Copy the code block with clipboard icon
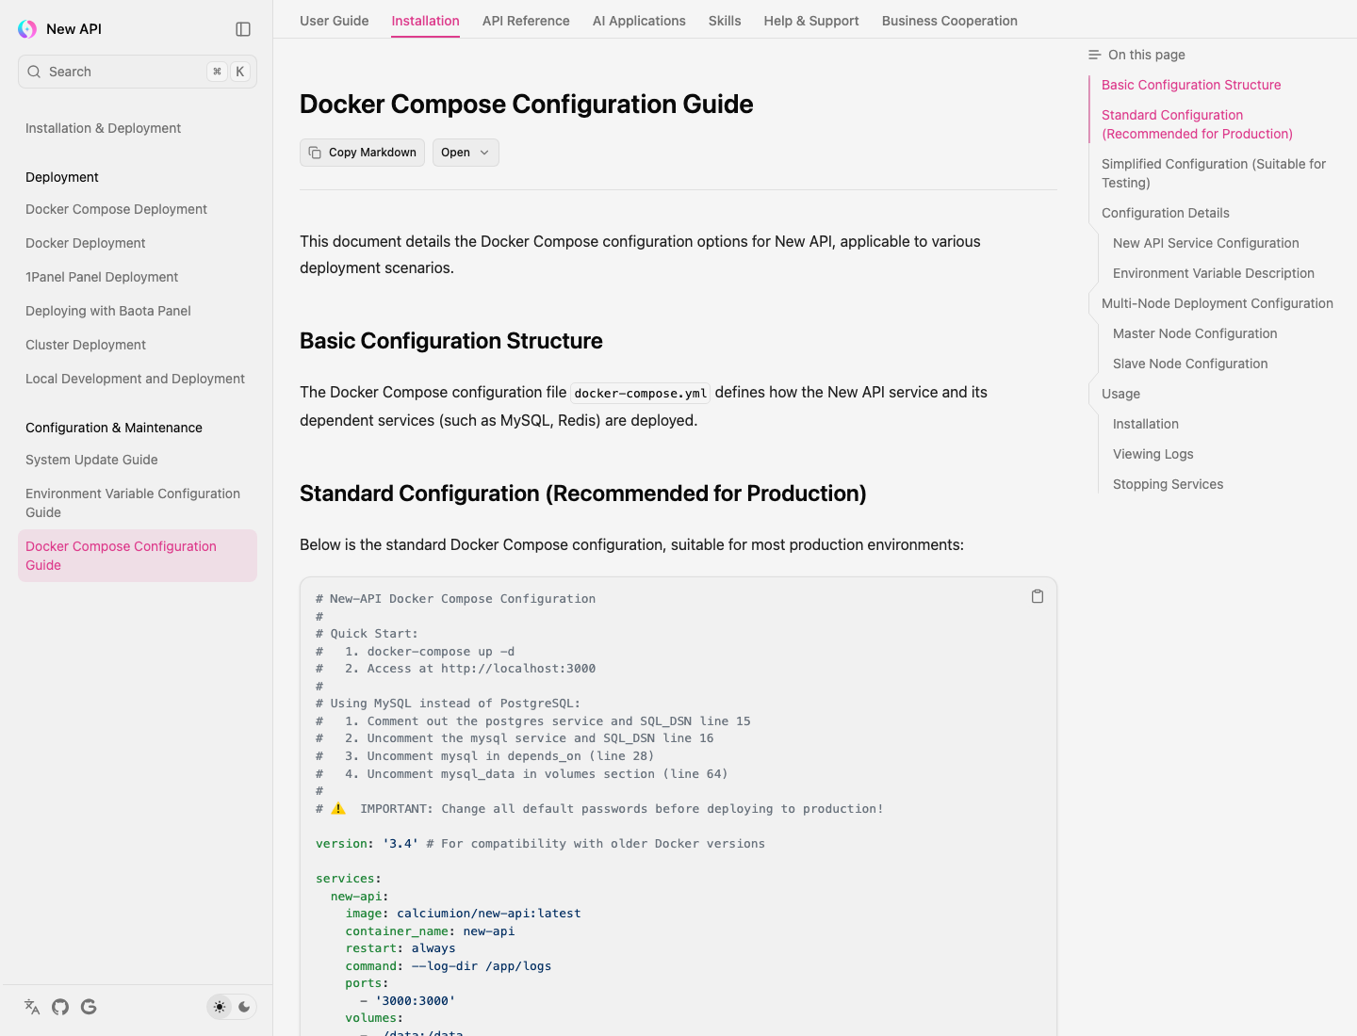Screen dimensions: 1357x1036 (x=1038, y=596)
